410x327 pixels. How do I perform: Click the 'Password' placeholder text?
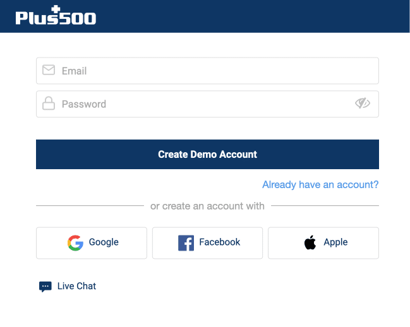click(x=84, y=104)
